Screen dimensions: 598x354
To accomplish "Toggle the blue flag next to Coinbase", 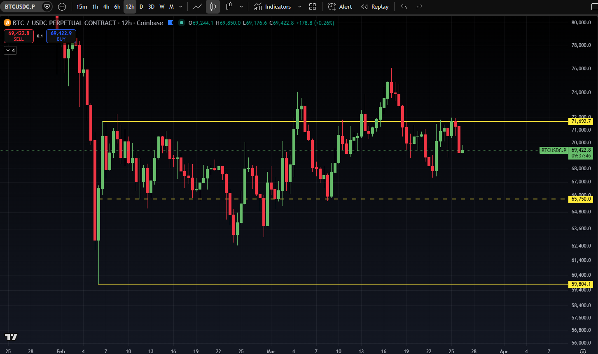I will 171,23.
